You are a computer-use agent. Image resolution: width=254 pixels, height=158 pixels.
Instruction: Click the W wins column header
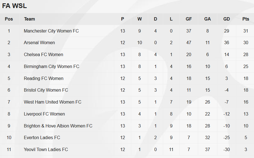[x=140, y=19]
